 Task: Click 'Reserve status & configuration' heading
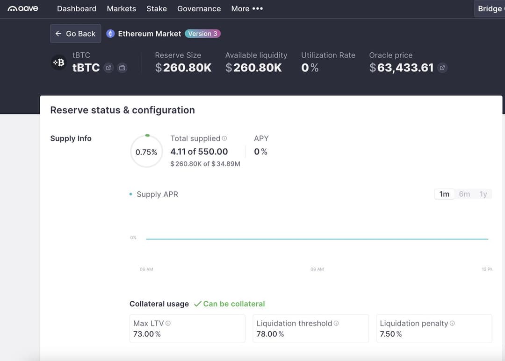[123, 110]
